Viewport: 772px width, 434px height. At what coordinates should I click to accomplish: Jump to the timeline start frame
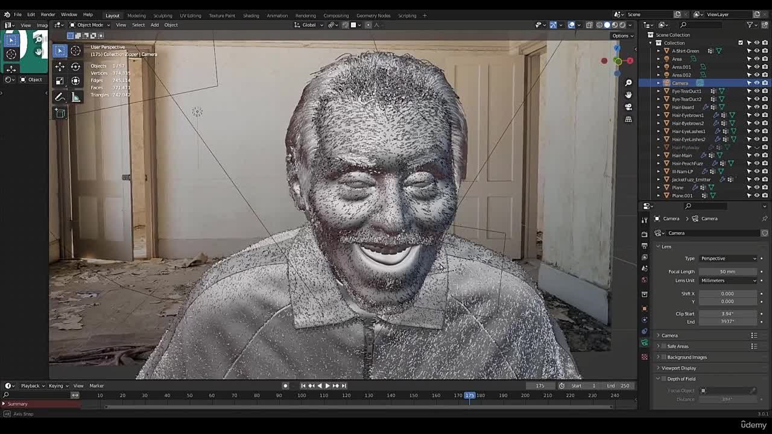[303, 386]
